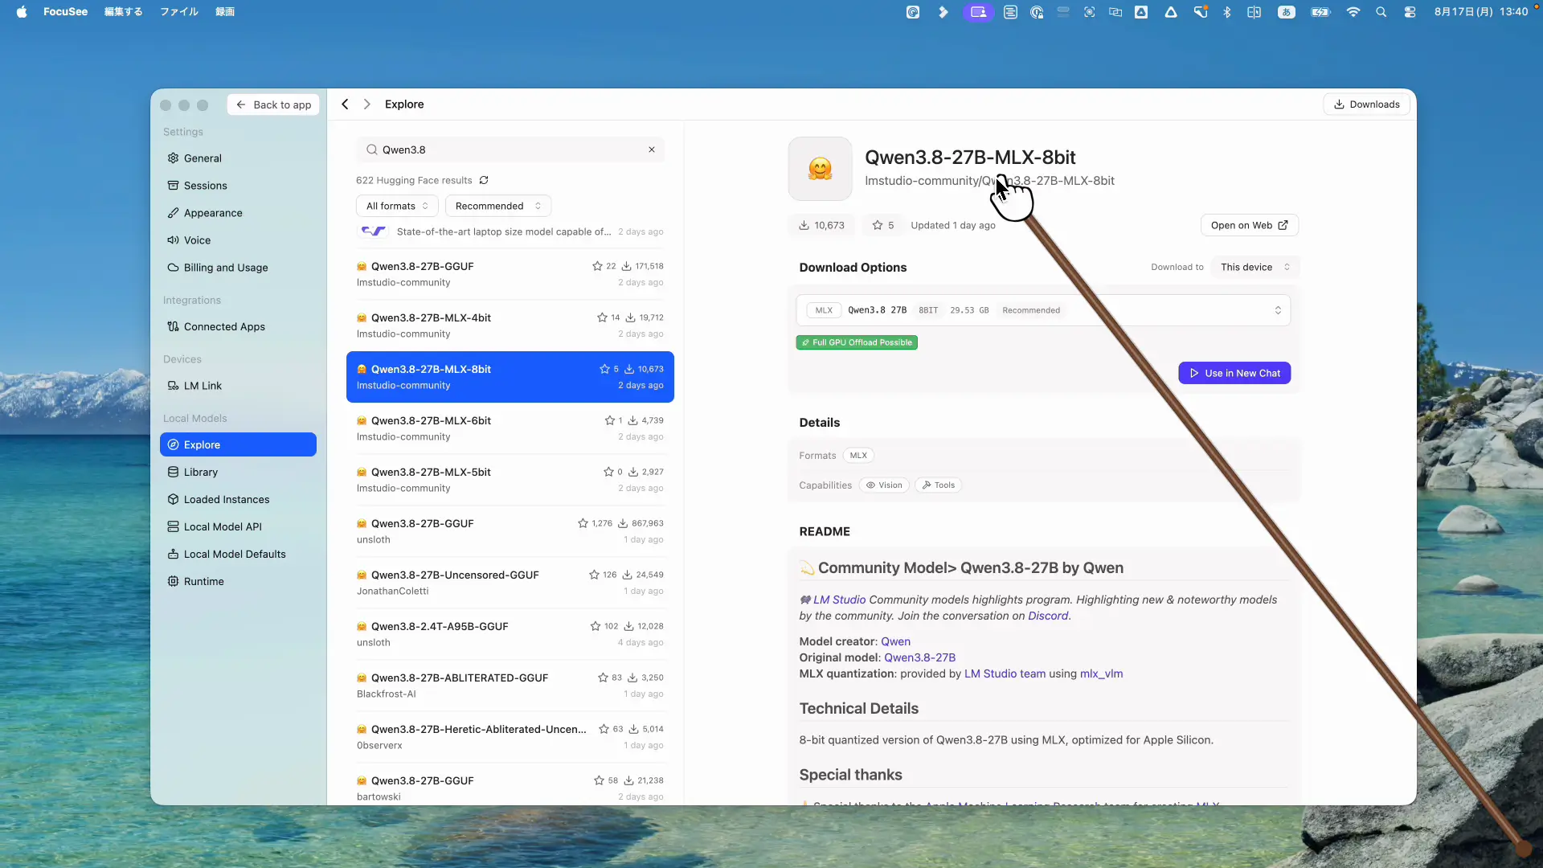Select Qwen3.8-27B-Heretic-Abliterated result
Viewport: 1543px width, 868px height.
click(510, 737)
